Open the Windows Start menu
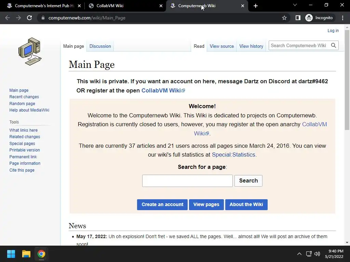 pos(11,254)
